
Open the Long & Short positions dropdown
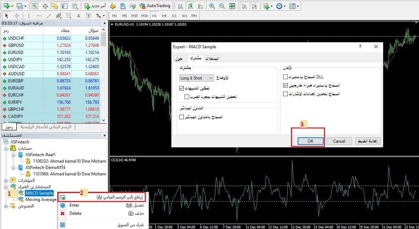[197, 78]
